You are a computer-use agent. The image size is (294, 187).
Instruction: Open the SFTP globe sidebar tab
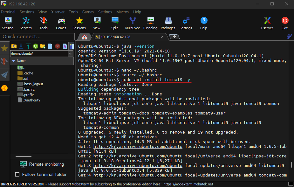coord(4,88)
